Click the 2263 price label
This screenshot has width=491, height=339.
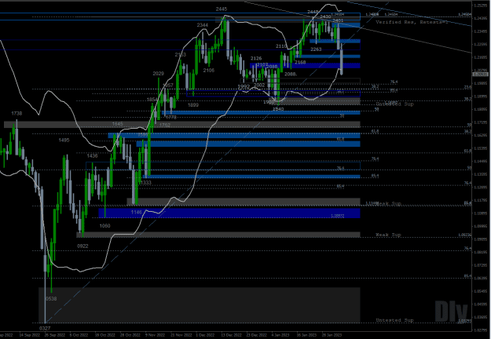pos(316,49)
